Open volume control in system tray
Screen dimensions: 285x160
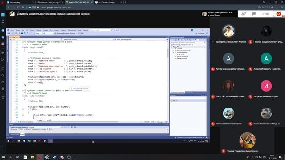coord(256,157)
